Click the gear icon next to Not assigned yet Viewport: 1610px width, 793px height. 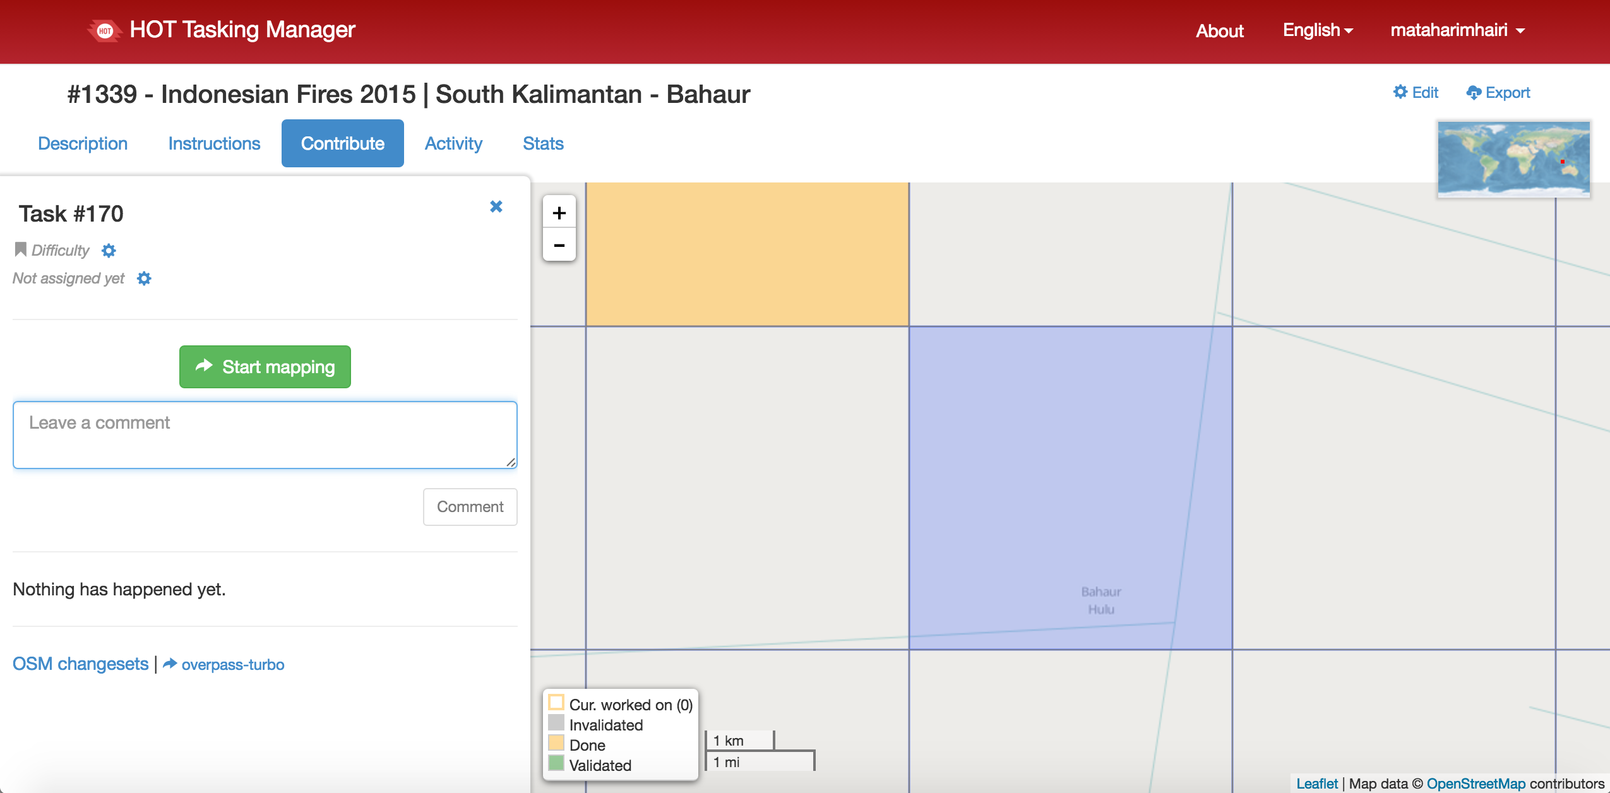pos(144,278)
